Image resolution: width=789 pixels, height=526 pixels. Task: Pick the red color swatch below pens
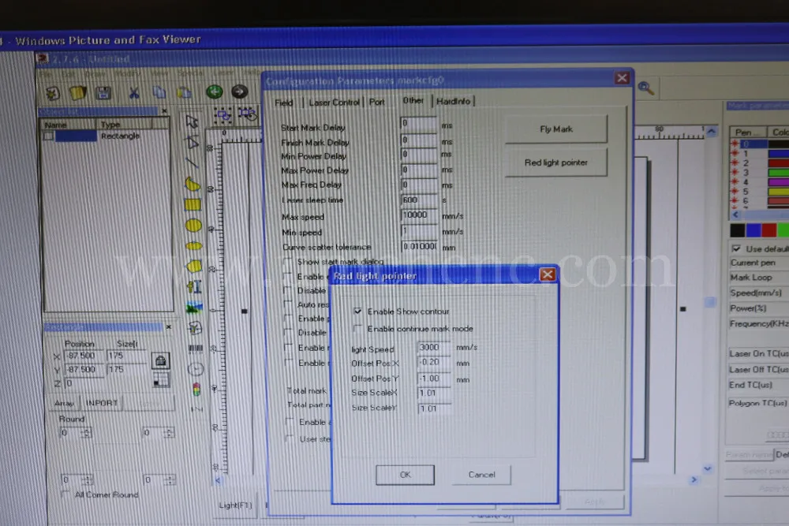pyautogui.click(x=769, y=230)
